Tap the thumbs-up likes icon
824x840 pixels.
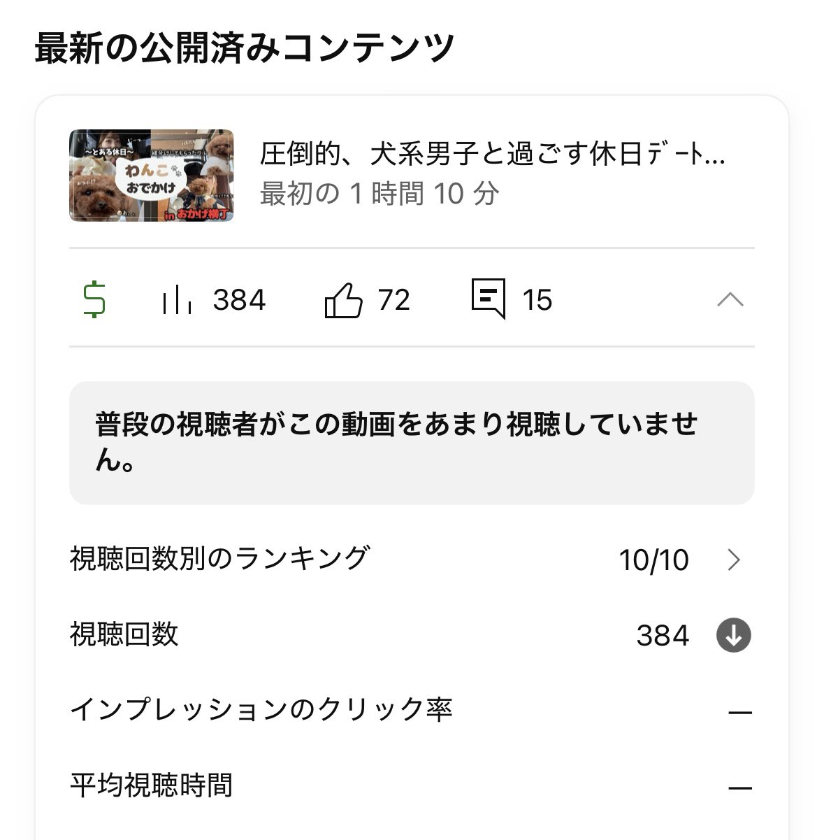[344, 300]
